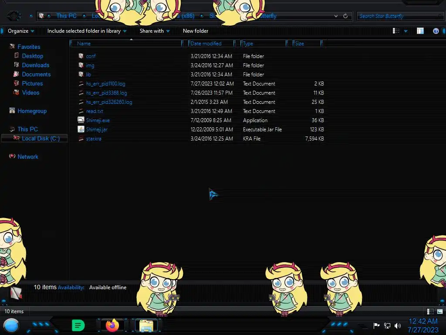Open Firefox from the taskbar
This screenshot has height=335, width=446.
[x=112, y=325]
